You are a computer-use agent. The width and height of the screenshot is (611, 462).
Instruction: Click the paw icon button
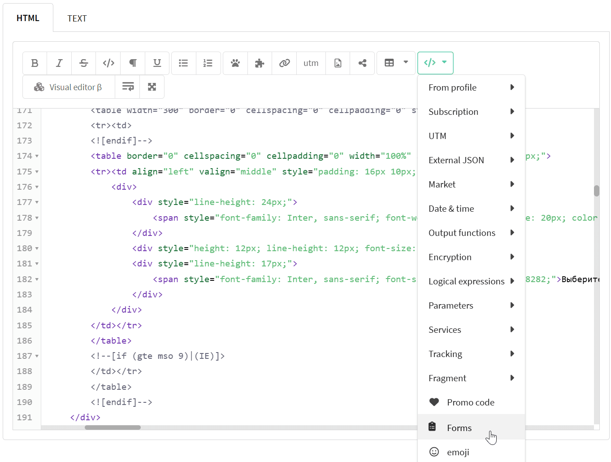(x=235, y=63)
